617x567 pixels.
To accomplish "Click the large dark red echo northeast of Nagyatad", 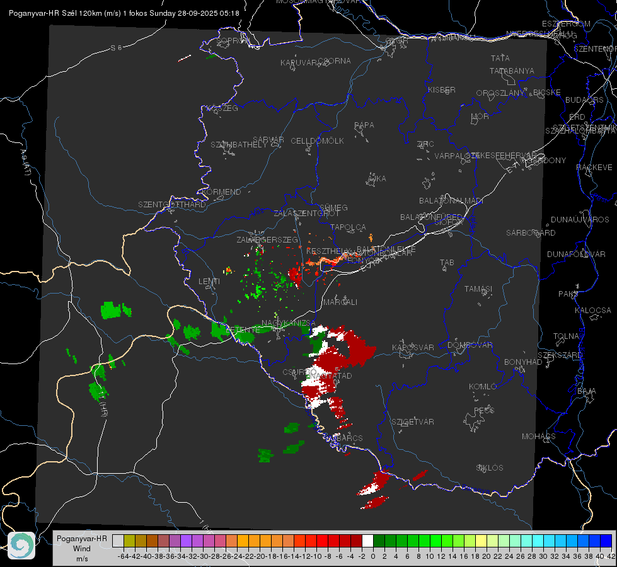I will click(359, 348).
